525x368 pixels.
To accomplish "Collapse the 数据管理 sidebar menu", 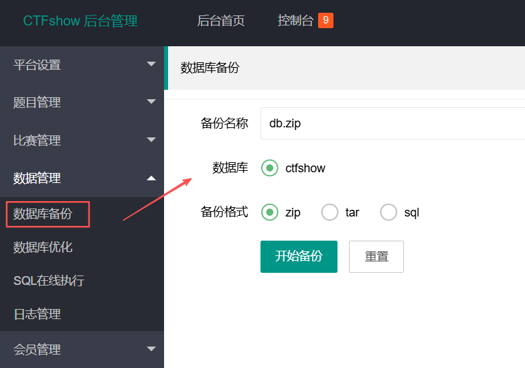I will click(x=82, y=178).
